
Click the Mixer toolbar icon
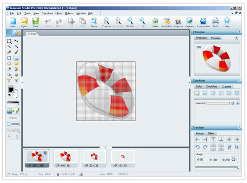[155, 22]
